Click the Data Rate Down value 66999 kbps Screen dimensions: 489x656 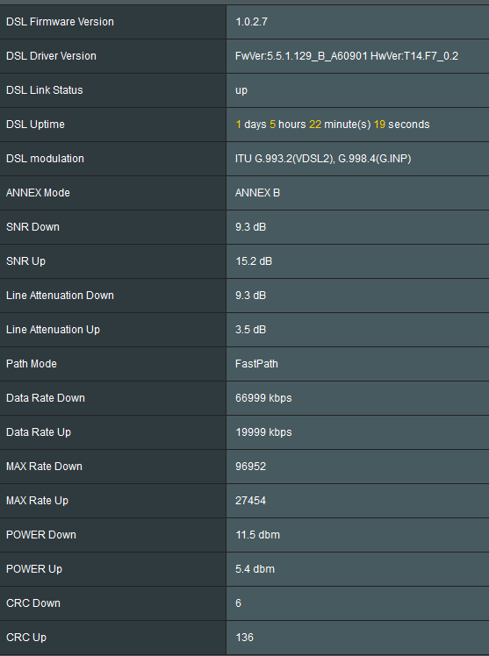tap(263, 398)
